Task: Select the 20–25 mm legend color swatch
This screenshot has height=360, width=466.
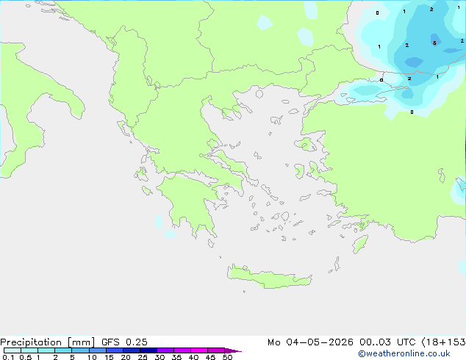Action: [131, 350]
